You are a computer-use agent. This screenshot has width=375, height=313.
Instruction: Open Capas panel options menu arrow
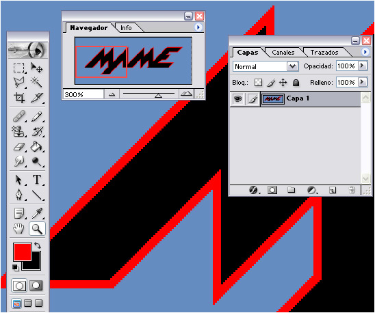[365, 52]
